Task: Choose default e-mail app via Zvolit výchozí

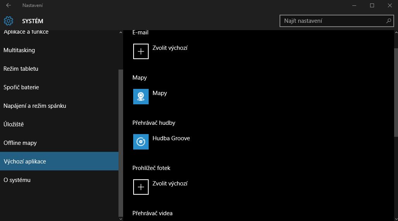Action: tap(170, 48)
